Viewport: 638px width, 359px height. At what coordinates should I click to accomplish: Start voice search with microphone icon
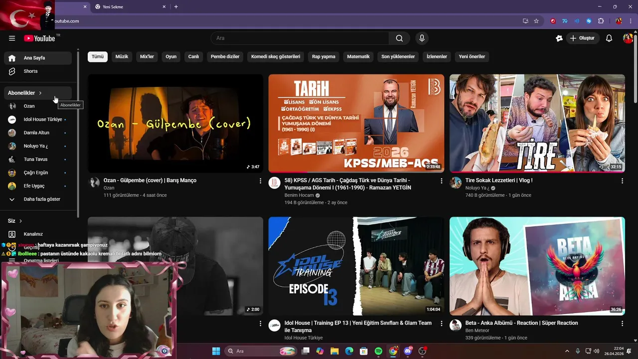coord(422,38)
